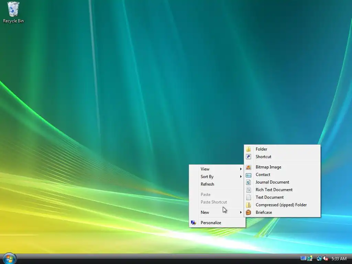This screenshot has width=352, height=264.
Task: Click the muted volume tray icon
Action: point(326,258)
